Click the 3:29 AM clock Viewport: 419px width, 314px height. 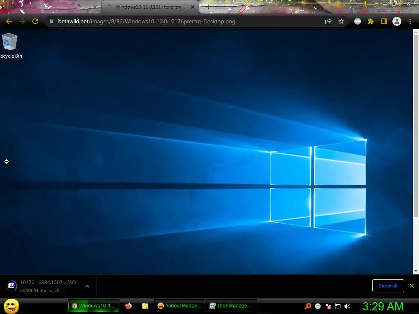point(383,306)
